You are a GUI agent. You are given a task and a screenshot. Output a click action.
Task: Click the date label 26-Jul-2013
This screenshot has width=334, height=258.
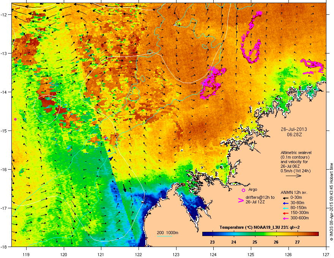click(294, 129)
